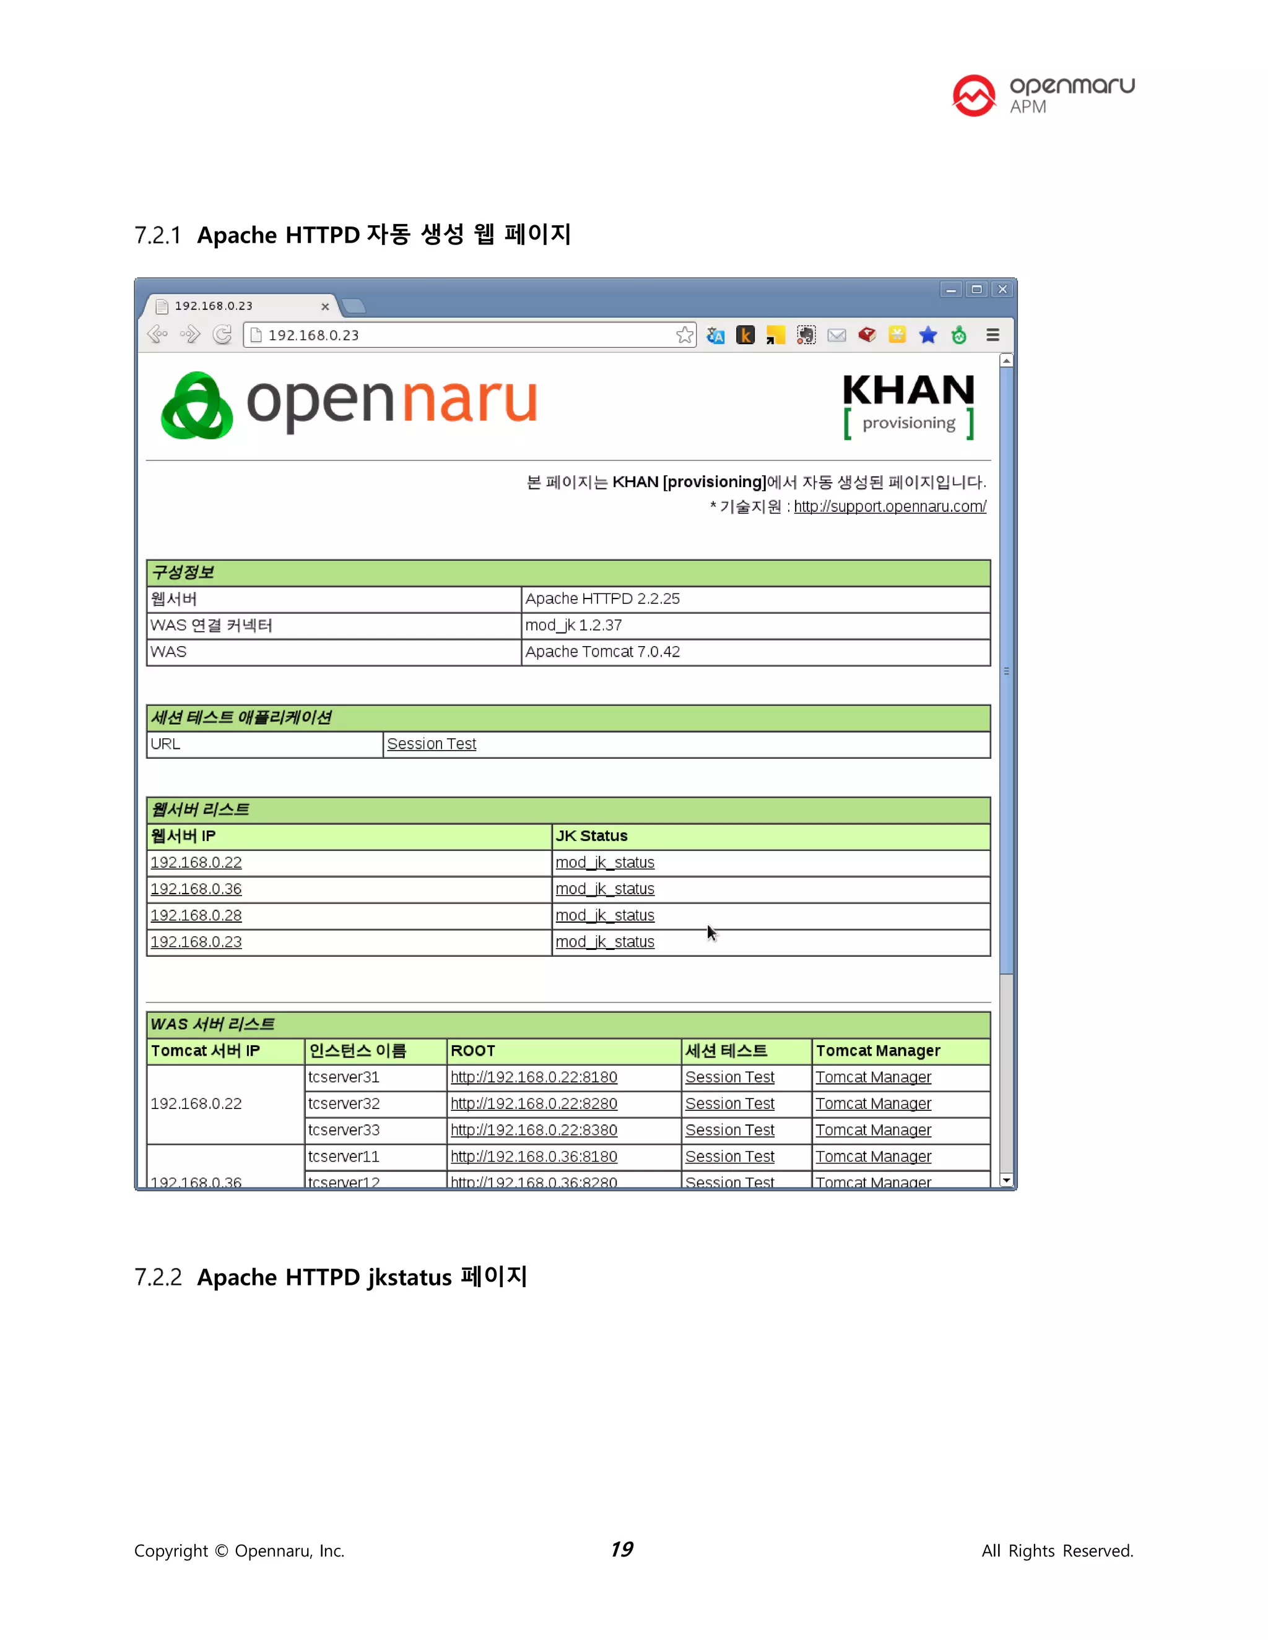Open ROOT link http://192.168.0.22:8280
This screenshot has height=1640, width=1268.
click(x=534, y=1103)
